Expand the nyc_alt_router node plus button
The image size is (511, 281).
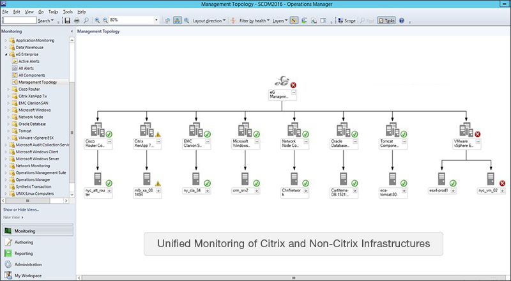(x=109, y=191)
